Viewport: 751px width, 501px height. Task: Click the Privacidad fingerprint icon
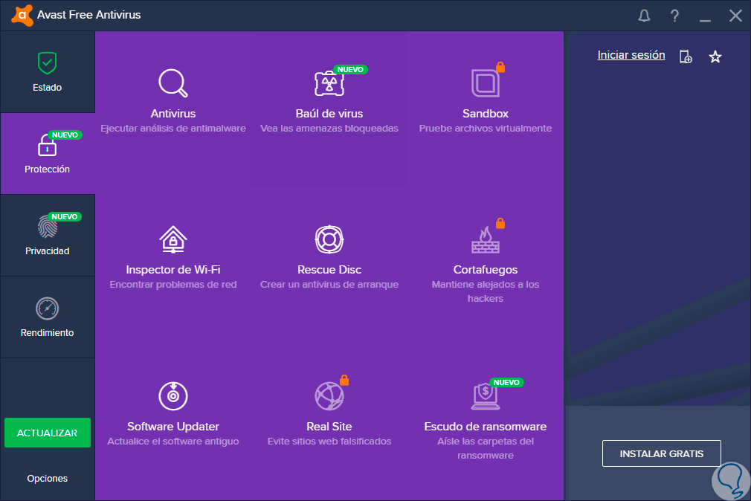tap(47, 227)
